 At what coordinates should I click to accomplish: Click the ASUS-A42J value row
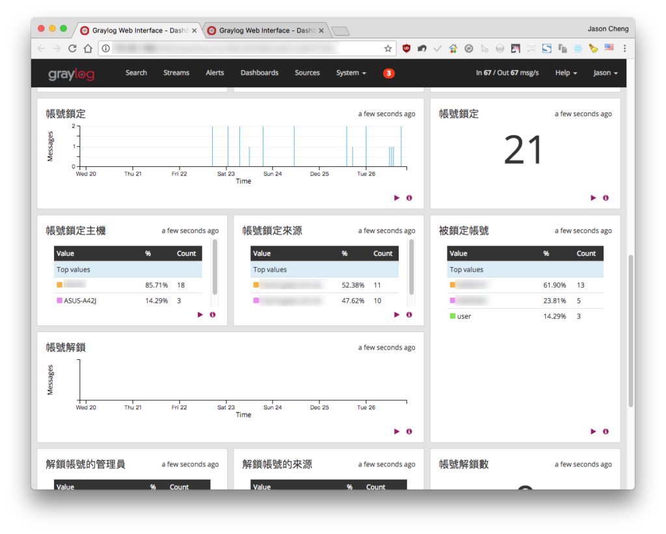click(128, 301)
